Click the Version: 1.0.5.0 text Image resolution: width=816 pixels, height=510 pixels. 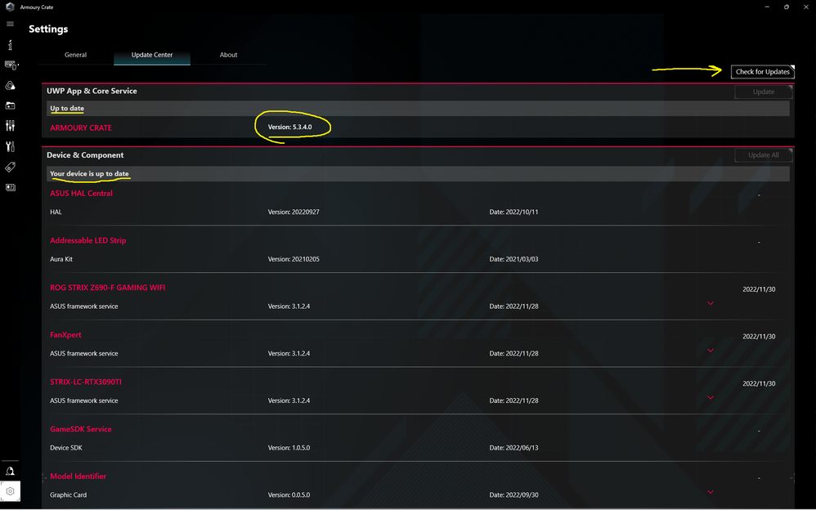click(289, 448)
